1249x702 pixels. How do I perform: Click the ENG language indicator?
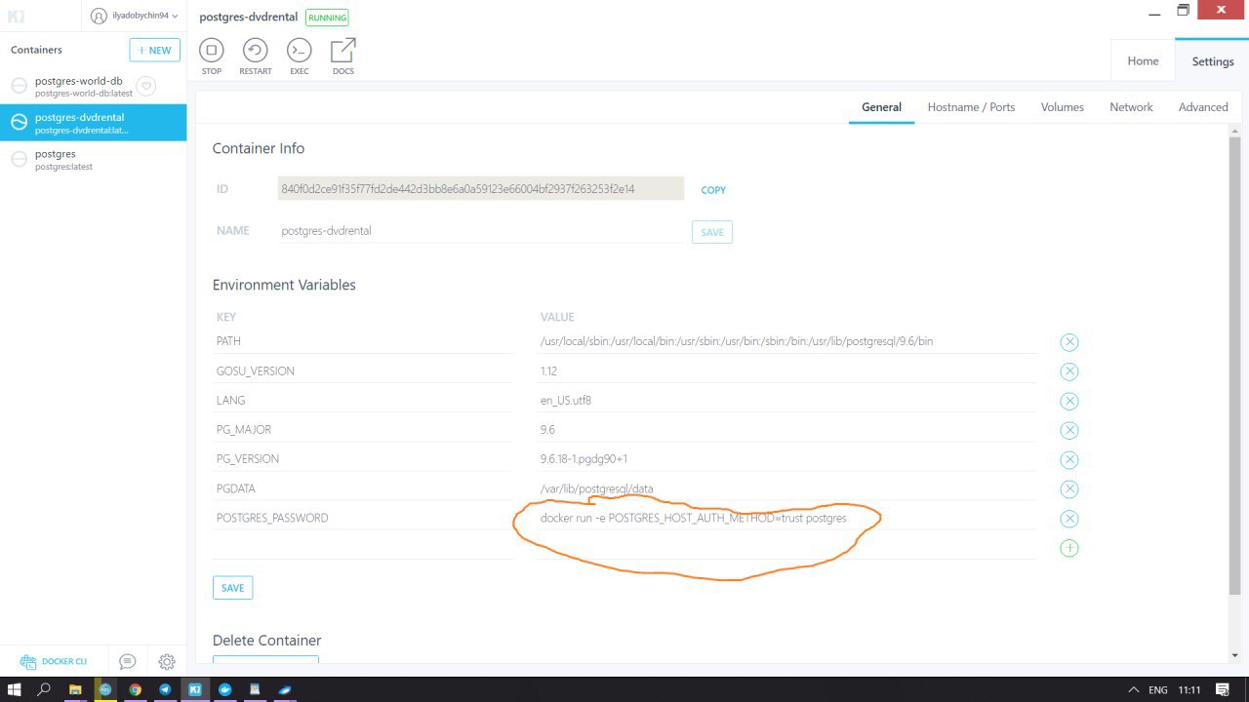(1158, 690)
